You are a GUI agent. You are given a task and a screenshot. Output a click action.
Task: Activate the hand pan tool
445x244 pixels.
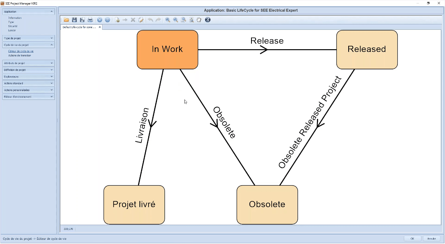click(x=198, y=20)
